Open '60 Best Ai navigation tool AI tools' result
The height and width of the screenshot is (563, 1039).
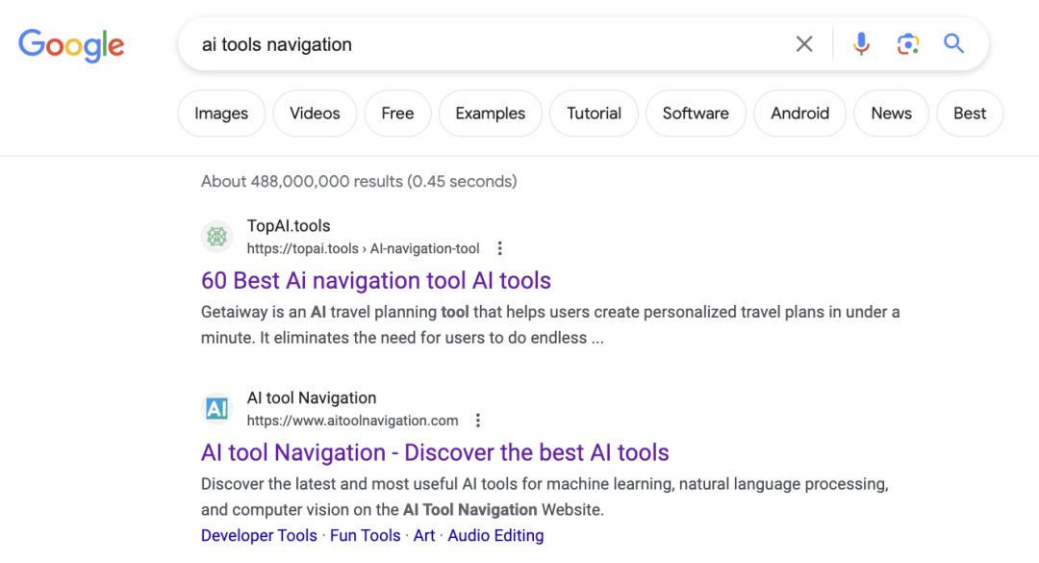point(376,280)
